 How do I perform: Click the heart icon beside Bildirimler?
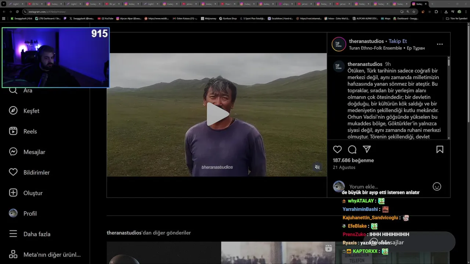click(x=13, y=172)
